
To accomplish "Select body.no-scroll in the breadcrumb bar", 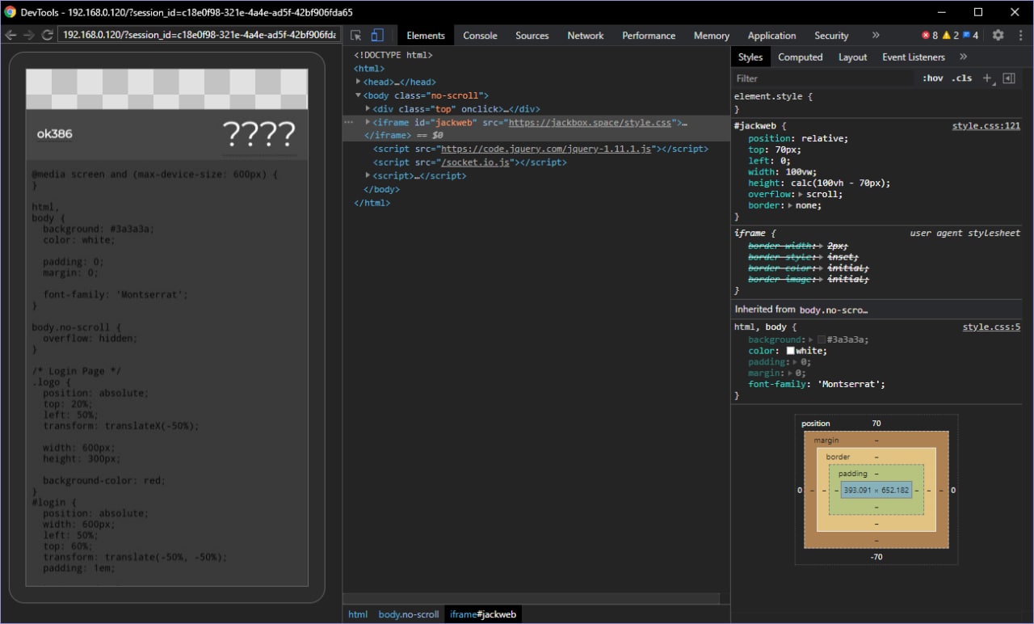I will [409, 614].
